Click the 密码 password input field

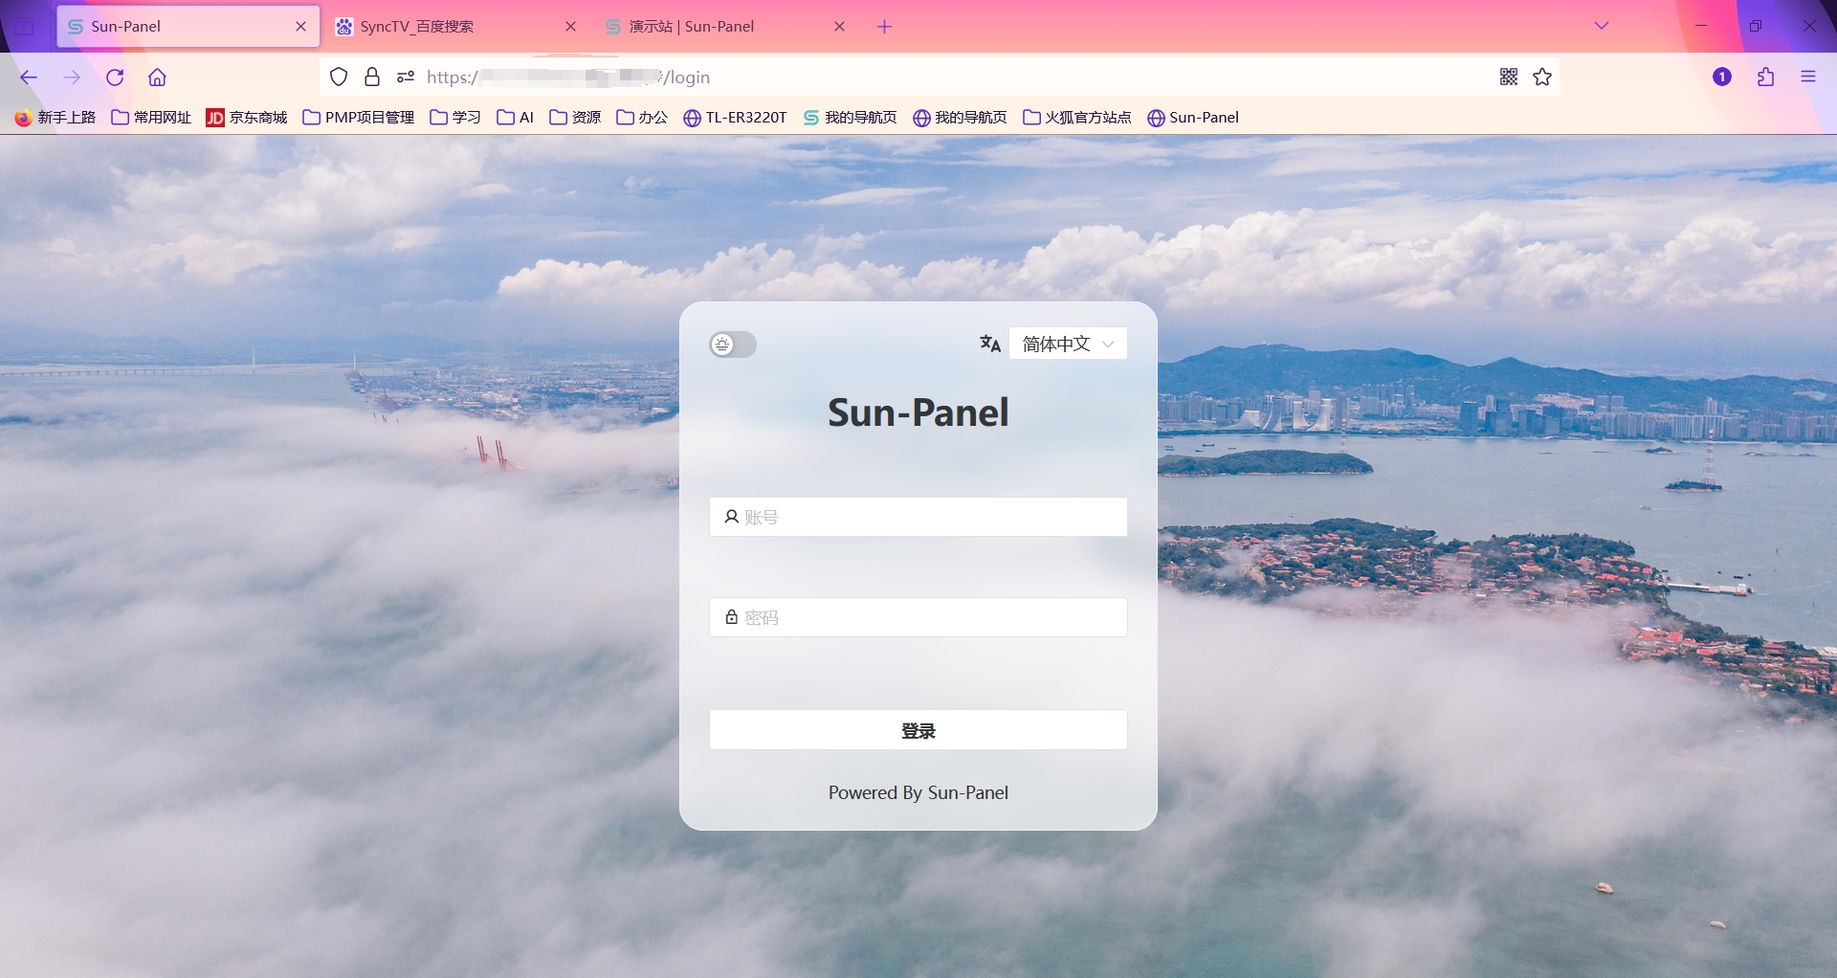(x=918, y=617)
